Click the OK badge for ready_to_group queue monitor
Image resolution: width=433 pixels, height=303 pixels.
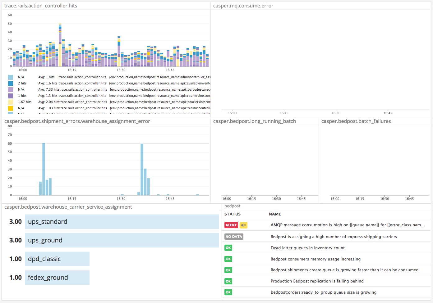[228, 292]
